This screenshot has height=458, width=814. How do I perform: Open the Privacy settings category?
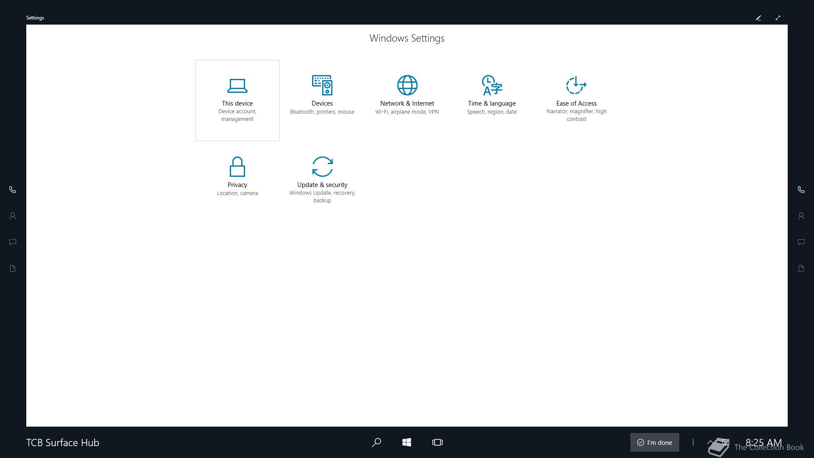click(x=237, y=182)
